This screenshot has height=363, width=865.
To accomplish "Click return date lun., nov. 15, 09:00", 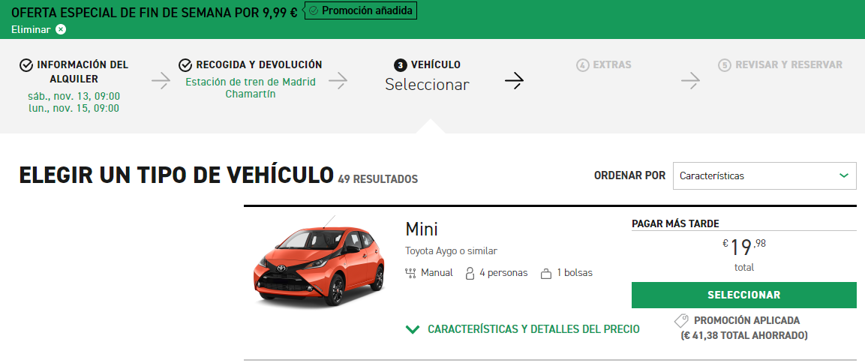I will pos(74,108).
